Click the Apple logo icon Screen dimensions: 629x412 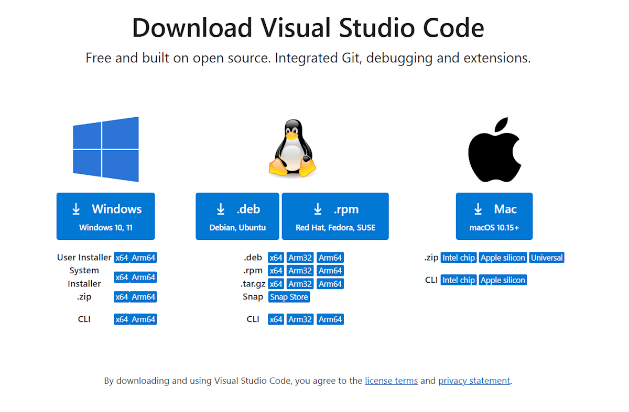494,149
